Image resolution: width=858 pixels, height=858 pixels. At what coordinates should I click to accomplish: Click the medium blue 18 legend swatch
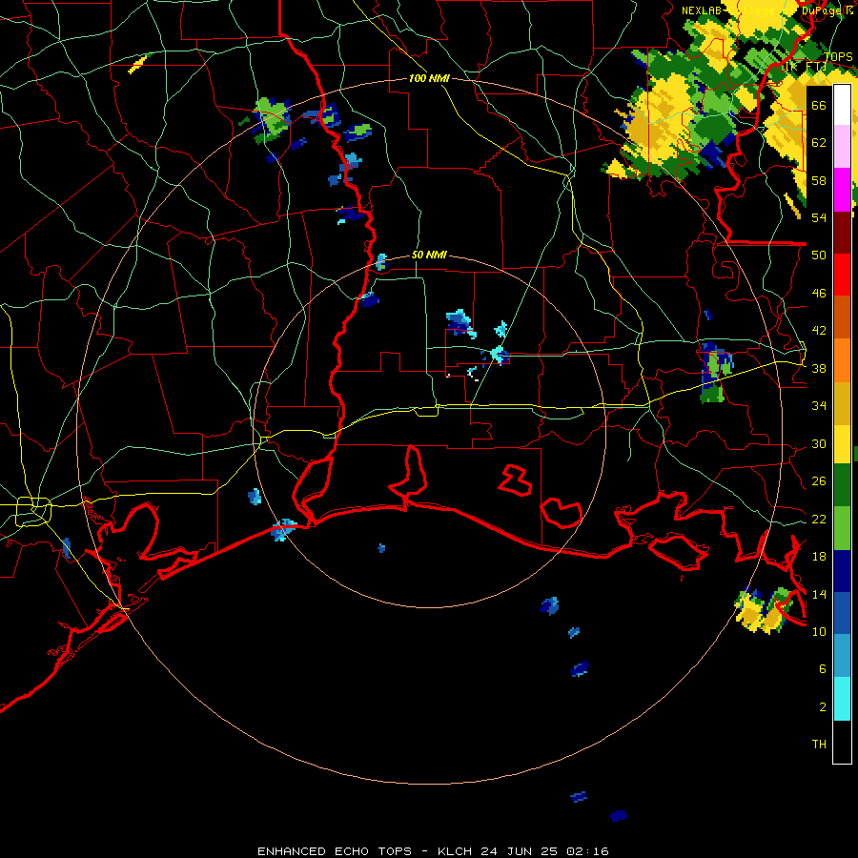842,613
